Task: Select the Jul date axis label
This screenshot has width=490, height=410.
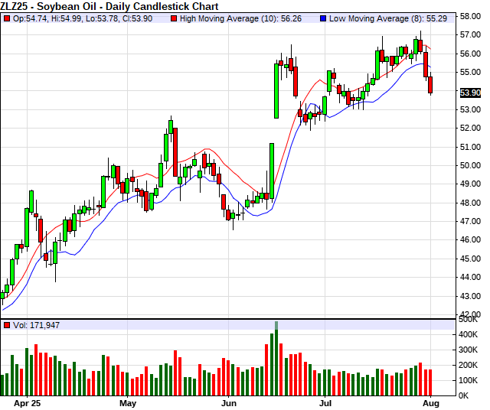Action: (325, 402)
